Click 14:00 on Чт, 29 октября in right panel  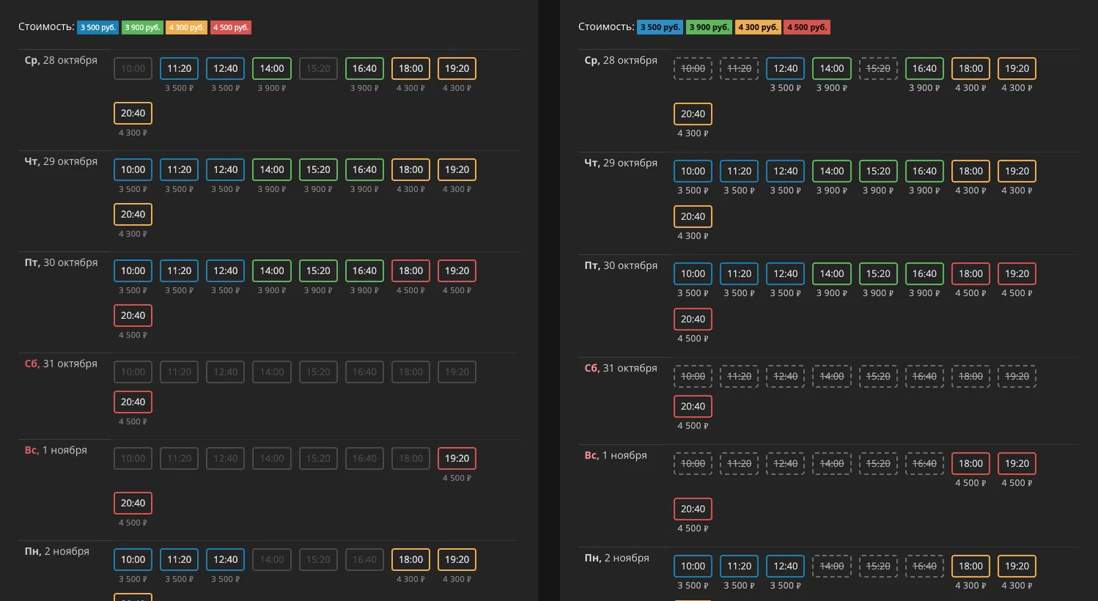click(x=832, y=171)
